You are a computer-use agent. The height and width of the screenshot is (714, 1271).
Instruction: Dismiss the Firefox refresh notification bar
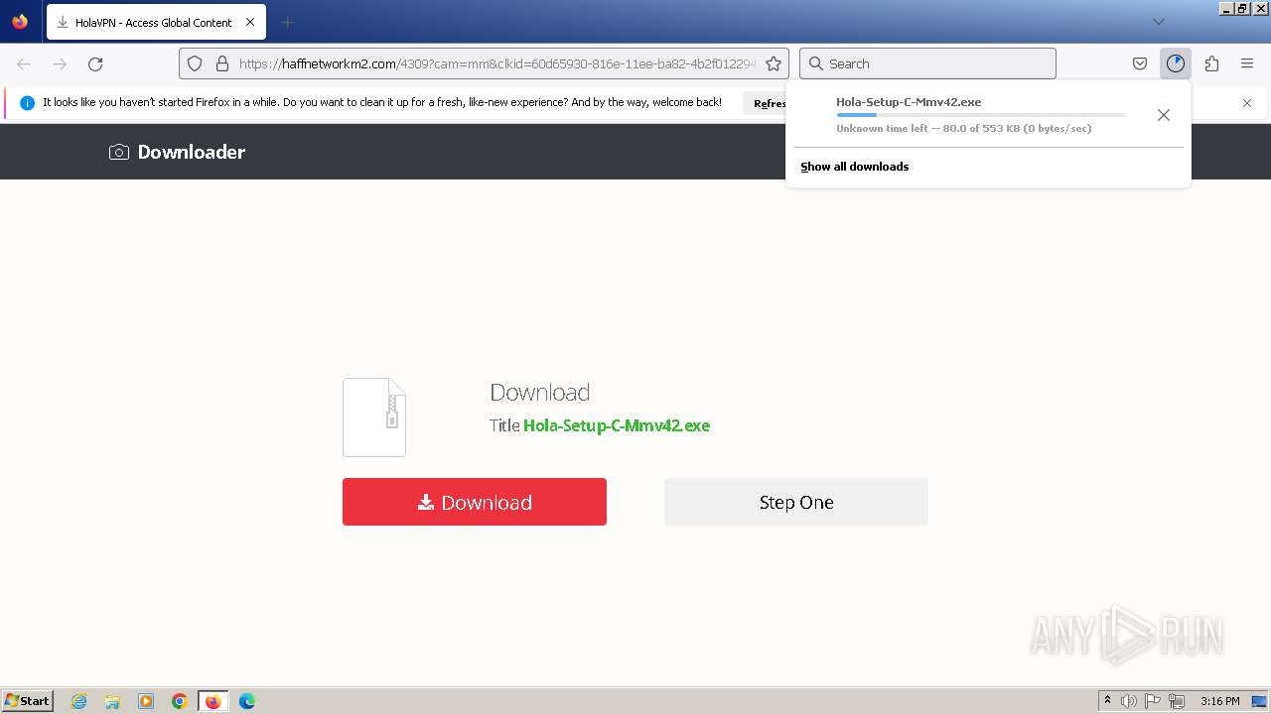coord(1247,103)
